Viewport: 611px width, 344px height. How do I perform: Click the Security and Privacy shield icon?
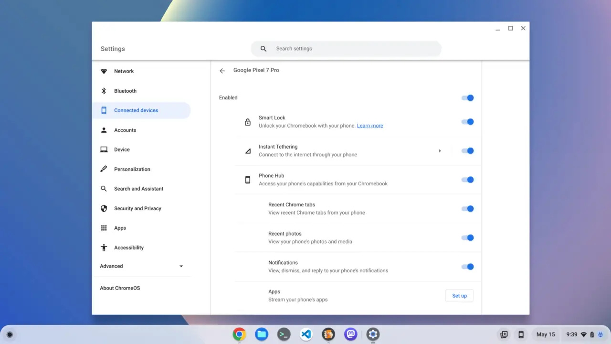click(104, 208)
